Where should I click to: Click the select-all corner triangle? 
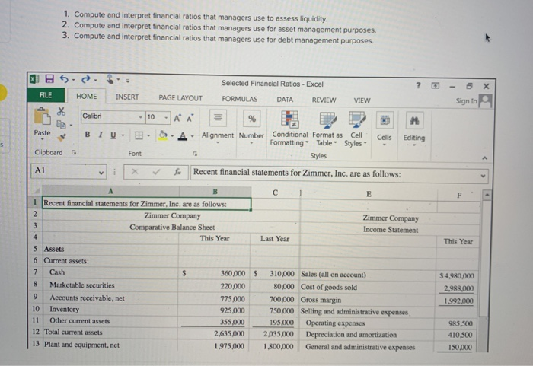point(37,190)
